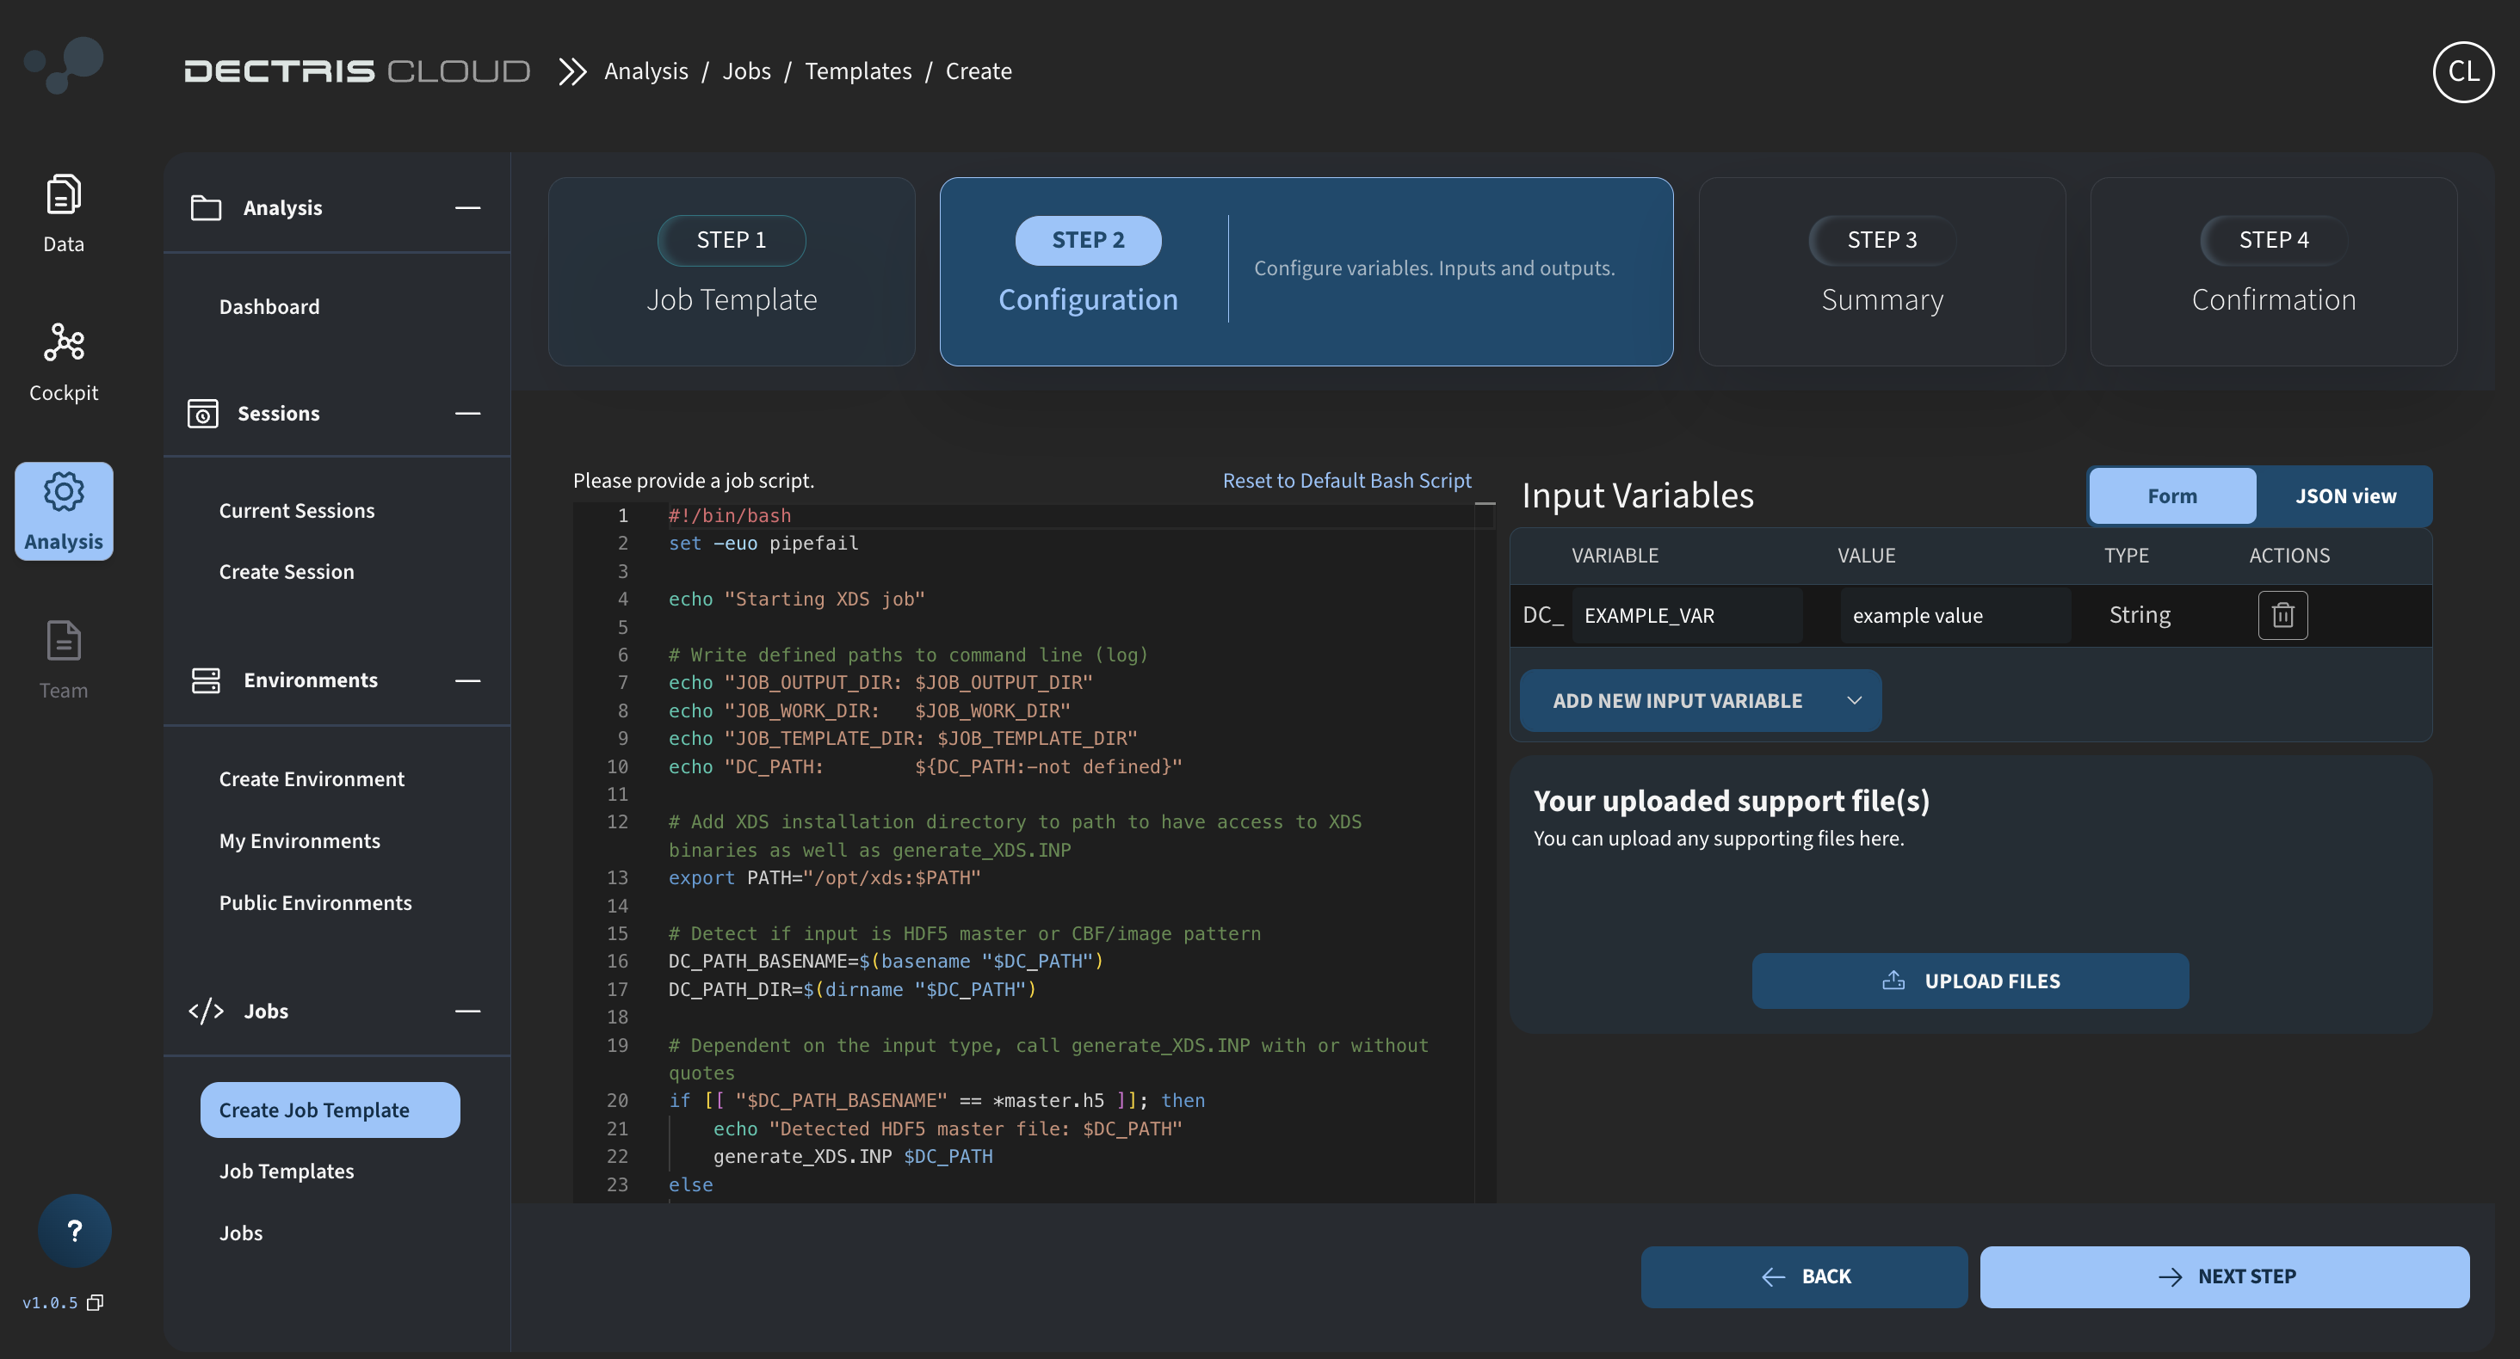Viewport: 2520px width, 1359px height.
Task: Click the upload arrow icon in Upload Files
Action: [1893, 981]
